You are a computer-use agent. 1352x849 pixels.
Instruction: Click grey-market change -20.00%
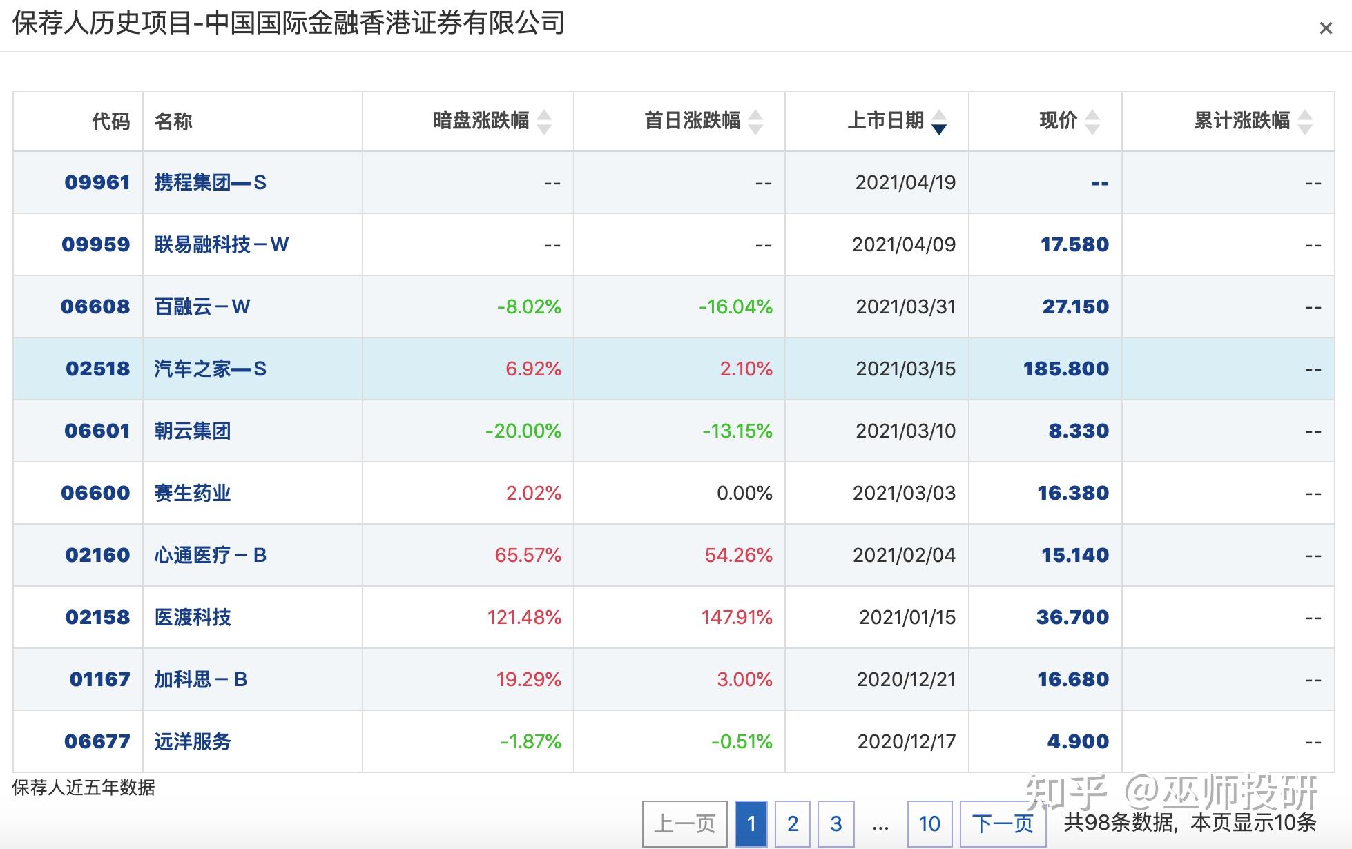[523, 431]
